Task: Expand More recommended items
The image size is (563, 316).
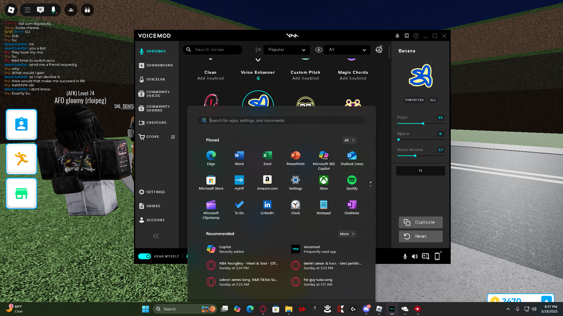Action: click(347, 234)
